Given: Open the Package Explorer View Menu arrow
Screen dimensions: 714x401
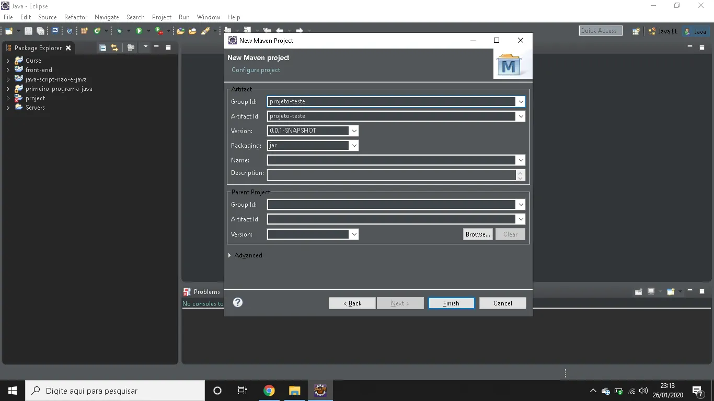Looking at the screenshot, I should (145, 47).
